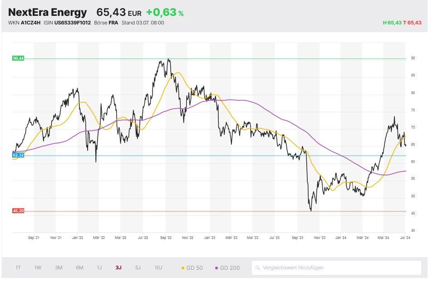Click the red 46,20 low marker

click(18, 211)
